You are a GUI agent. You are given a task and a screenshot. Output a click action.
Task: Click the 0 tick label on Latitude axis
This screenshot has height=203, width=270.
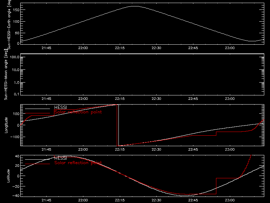point(19,176)
